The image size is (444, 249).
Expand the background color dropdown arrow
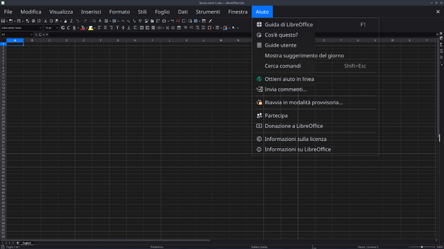coord(95,28)
